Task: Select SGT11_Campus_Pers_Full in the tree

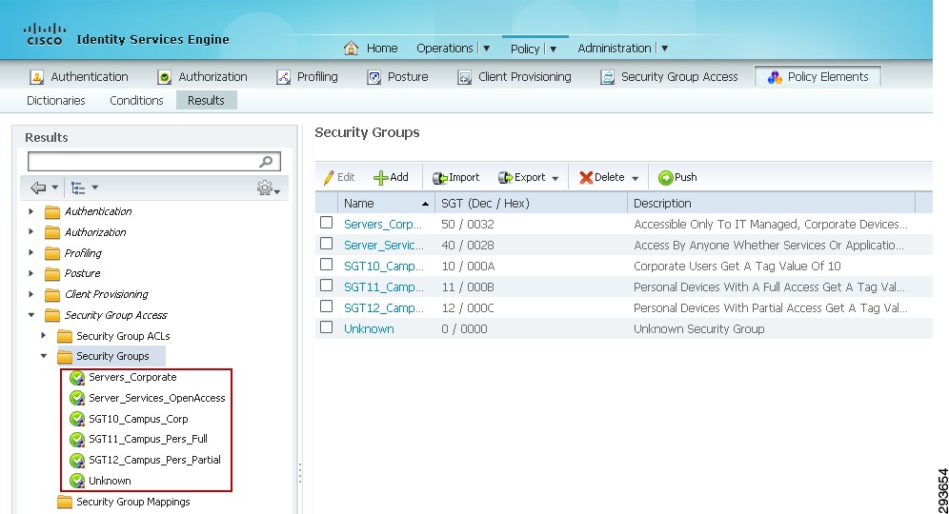Action: (148, 439)
